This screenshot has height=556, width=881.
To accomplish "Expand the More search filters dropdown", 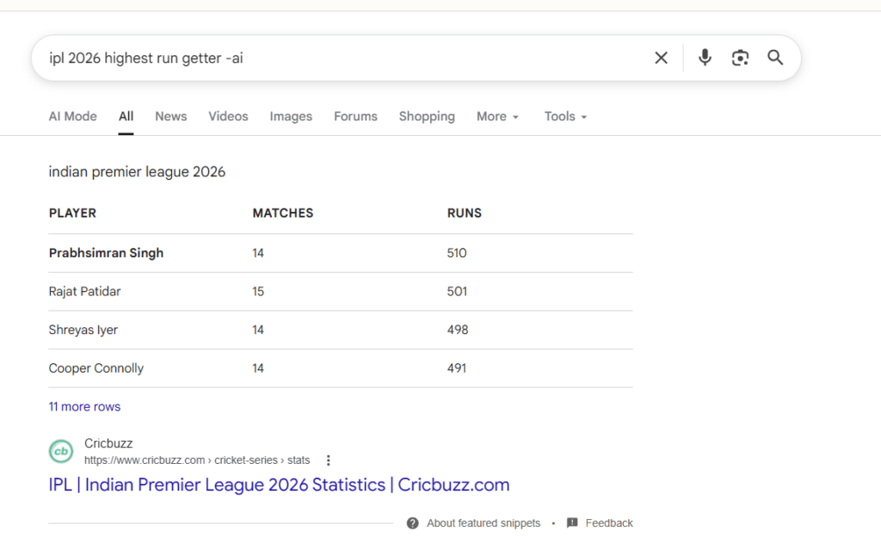I will 497,116.
